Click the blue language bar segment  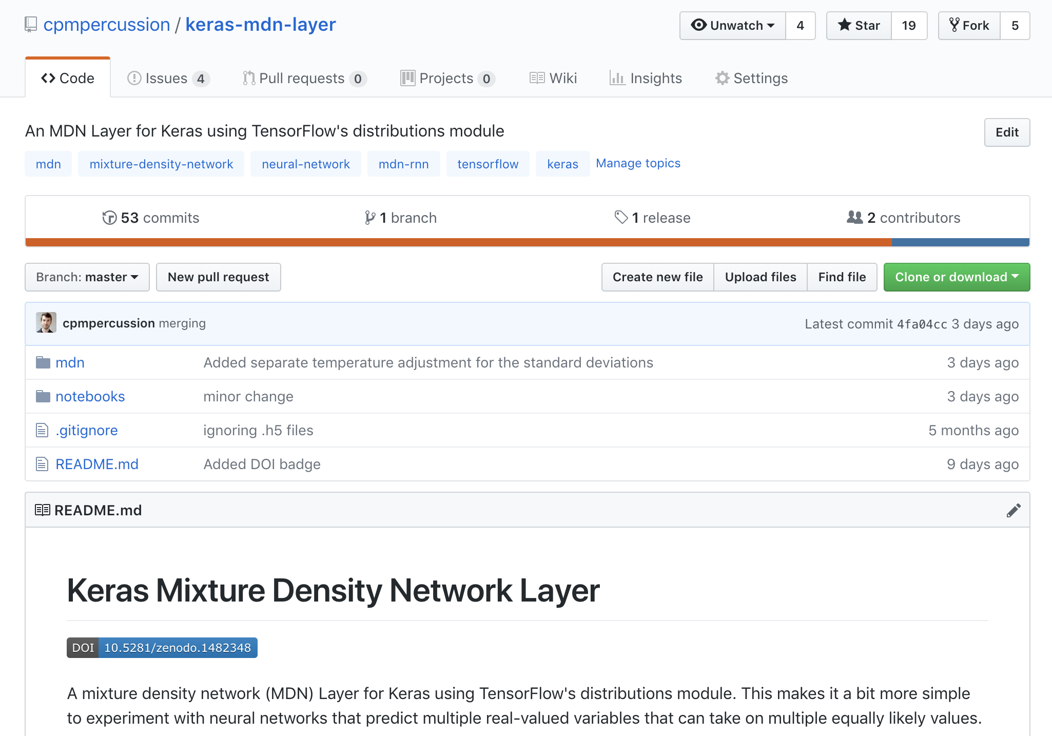(961, 242)
